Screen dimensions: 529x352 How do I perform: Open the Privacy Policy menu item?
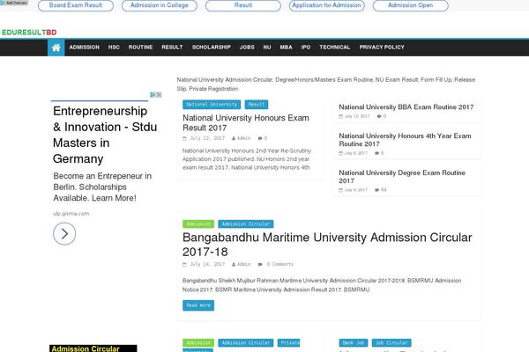point(382,48)
